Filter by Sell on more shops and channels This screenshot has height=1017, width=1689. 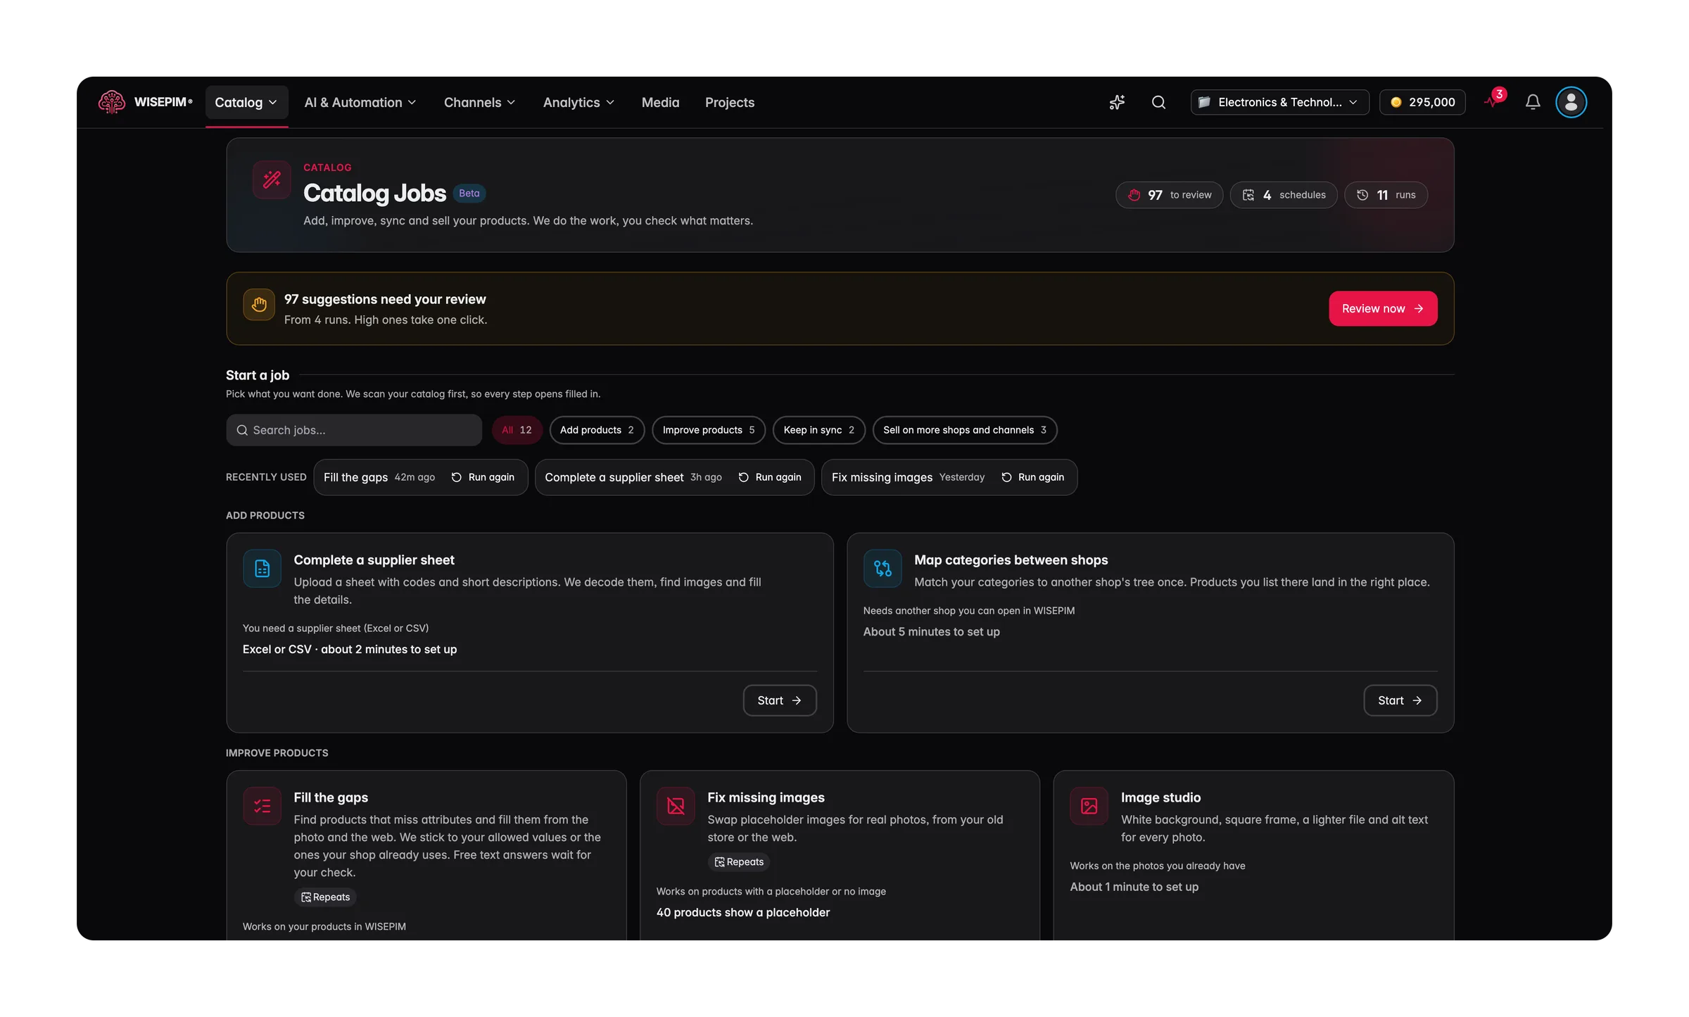click(965, 430)
